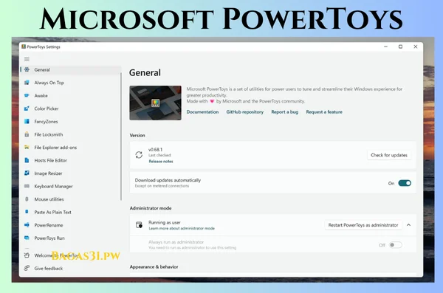Collapse the Administrator mode section chevron
The width and height of the screenshot is (443, 293).
coord(408,225)
